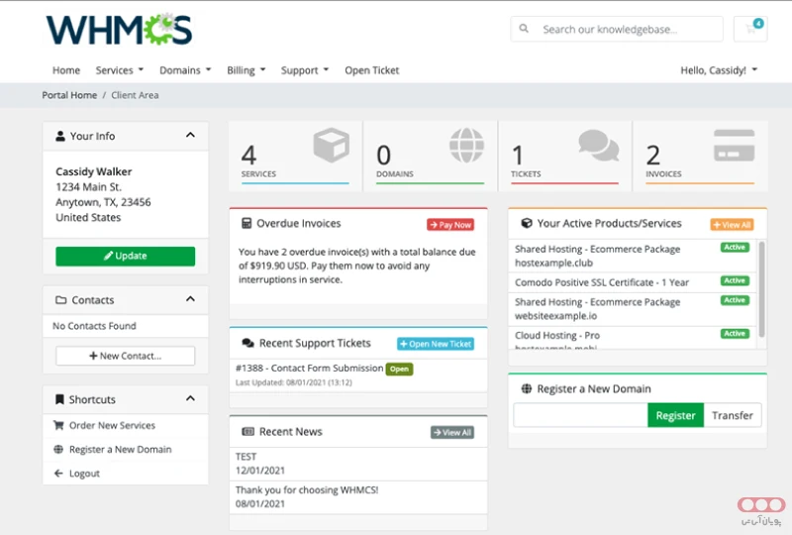Image resolution: width=792 pixels, height=535 pixels.
Task: Open the shopping cart icon
Action: click(x=750, y=29)
